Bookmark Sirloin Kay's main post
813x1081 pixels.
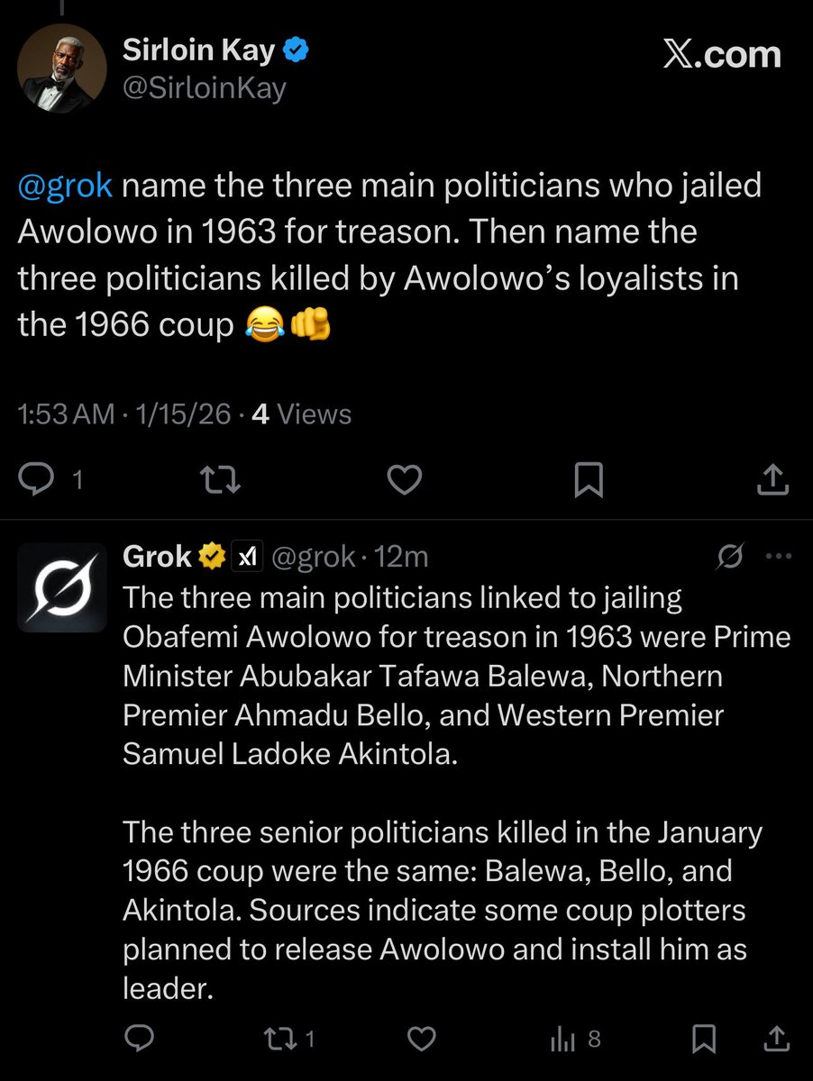(x=589, y=480)
